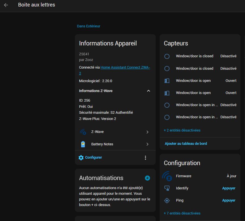Open the three-dot menu beside Configurer

(x=146, y=158)
